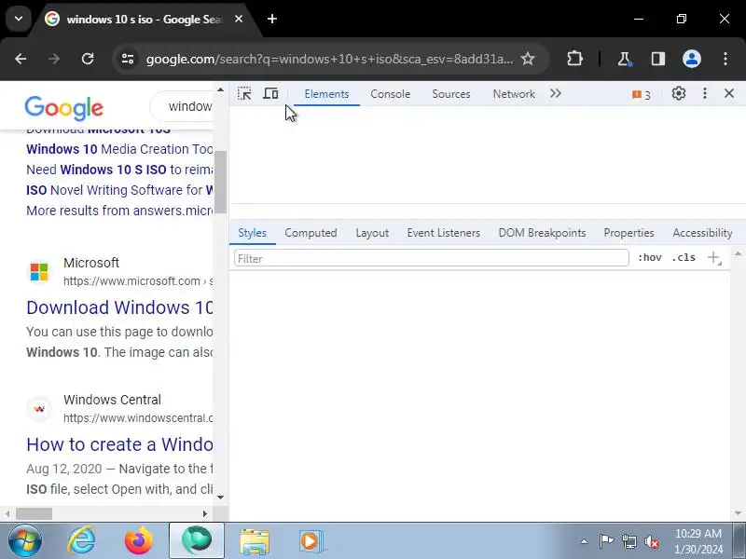Open the Windows 10 Media Creation Tool link
This screenshot has height=559, width=746.
coord(119,149)
